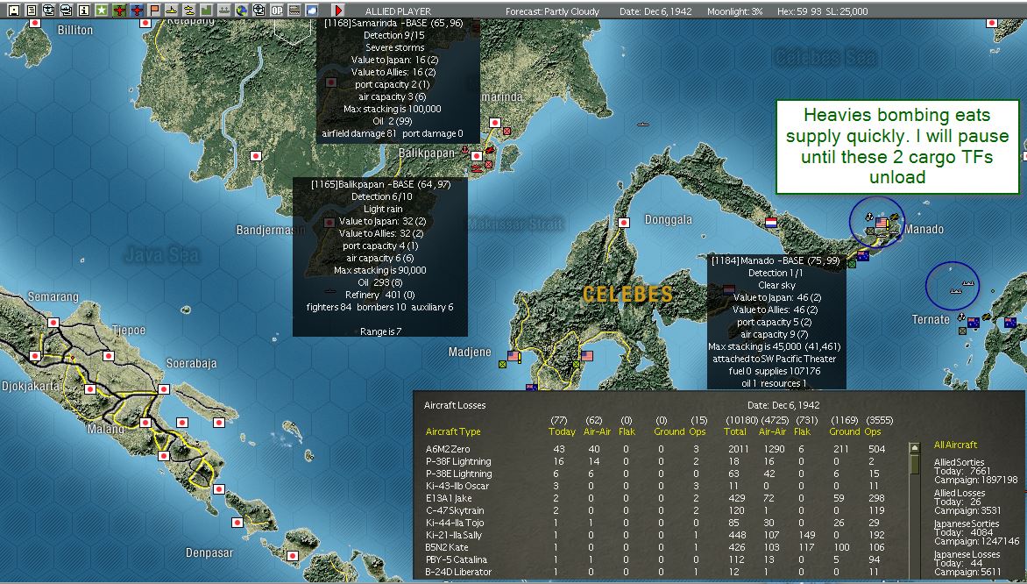Click the orange flag toolbar icon
1027x584 pixels.
pyautogui.click(x=154, y=11)
